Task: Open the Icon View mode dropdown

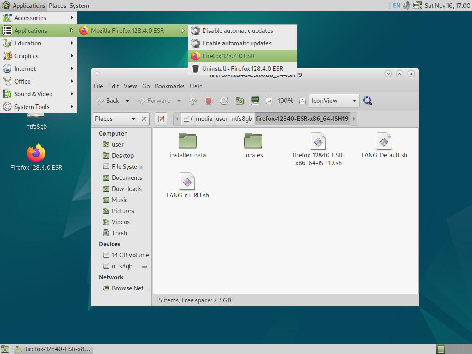Action: pos(334,101)
